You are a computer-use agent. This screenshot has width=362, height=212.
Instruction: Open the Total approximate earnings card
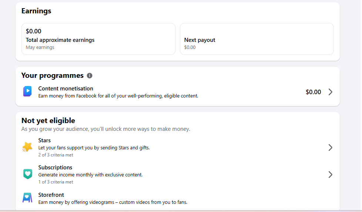(98, 39)
